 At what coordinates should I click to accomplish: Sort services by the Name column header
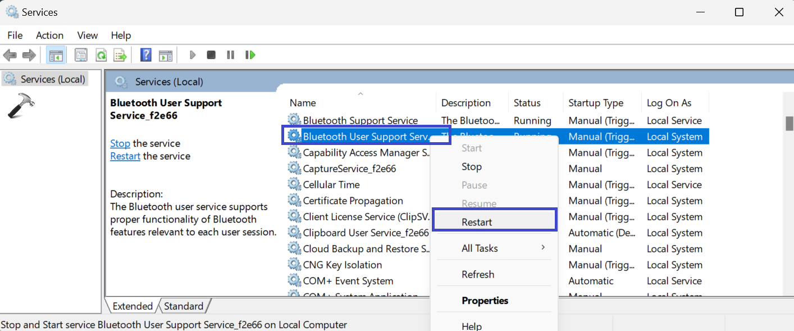[303, 103]
